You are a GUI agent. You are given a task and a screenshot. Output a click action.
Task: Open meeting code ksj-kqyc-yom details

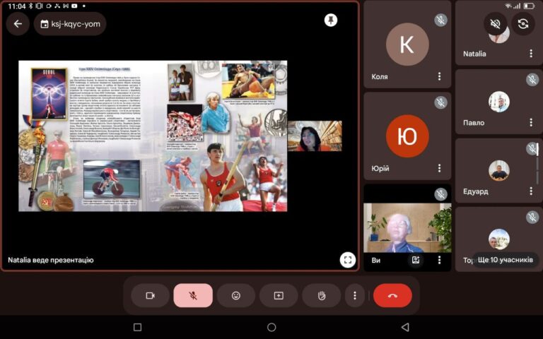[70, 24]
